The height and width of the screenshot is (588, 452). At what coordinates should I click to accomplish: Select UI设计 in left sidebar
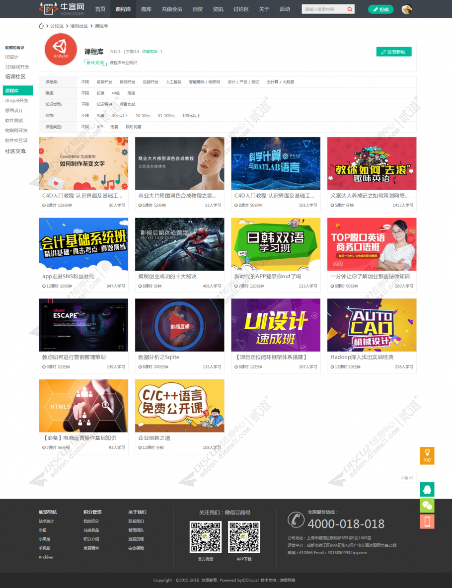[x=11, y=57]
